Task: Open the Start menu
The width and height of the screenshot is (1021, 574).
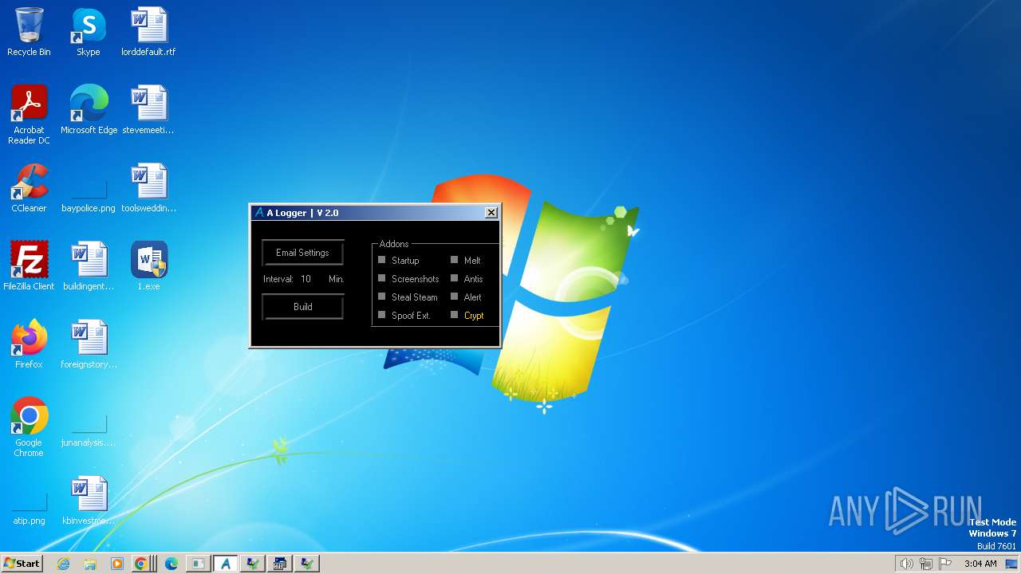Action: (22, 564)
